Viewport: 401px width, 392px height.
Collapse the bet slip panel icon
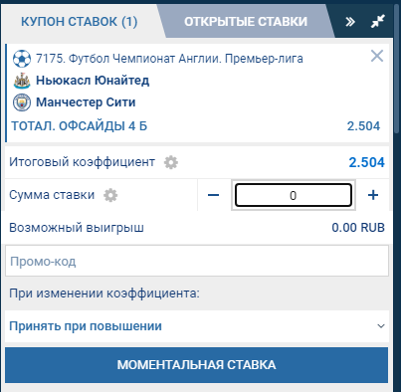pyautogui.click(x=378, y=22)
